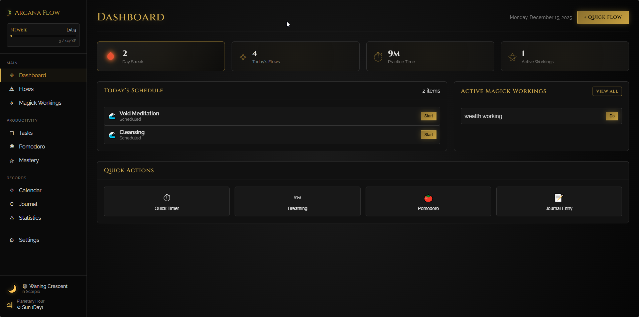Start the Void Meditation flow
The height and width of the screenshot is (317, 639).
[x=428, y=116]
